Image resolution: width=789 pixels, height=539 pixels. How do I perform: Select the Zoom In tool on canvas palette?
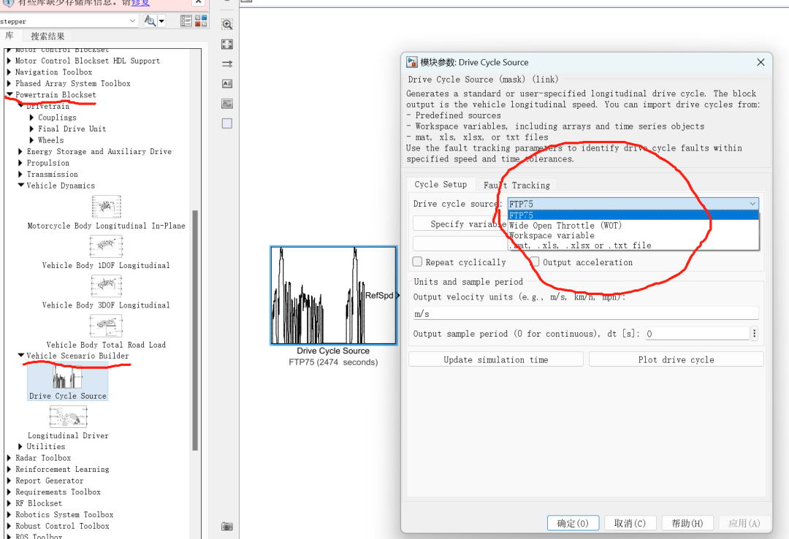point(227,24)
